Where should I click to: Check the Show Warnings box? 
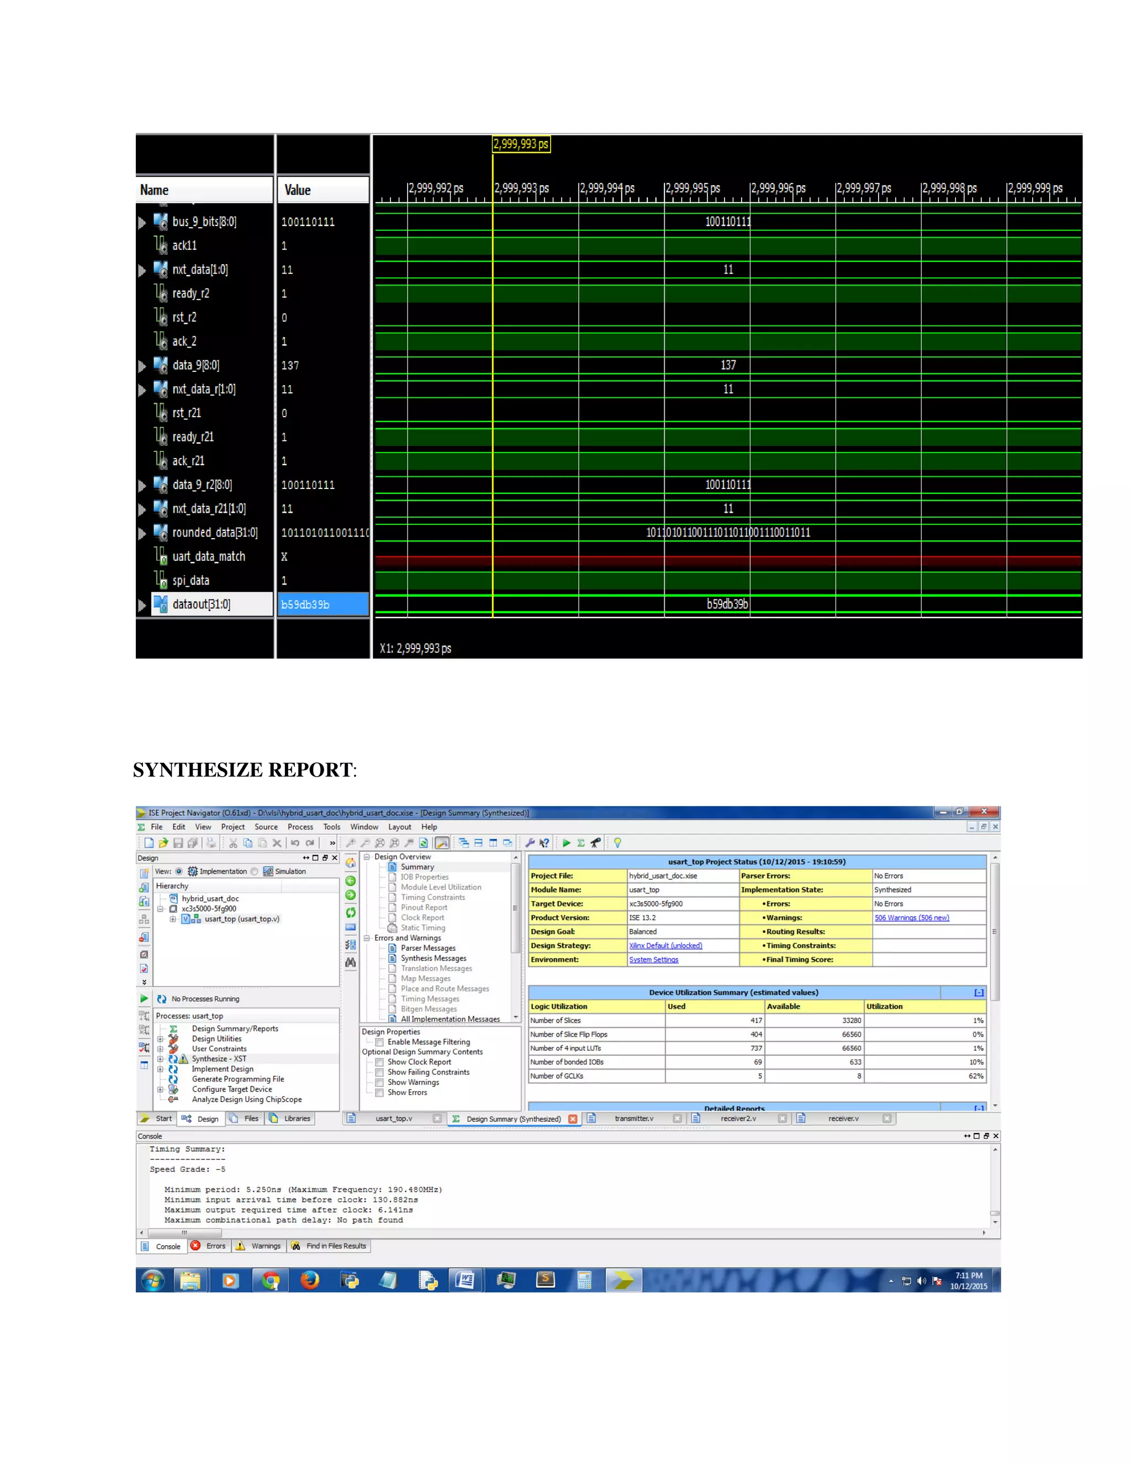coord(379,1083)
